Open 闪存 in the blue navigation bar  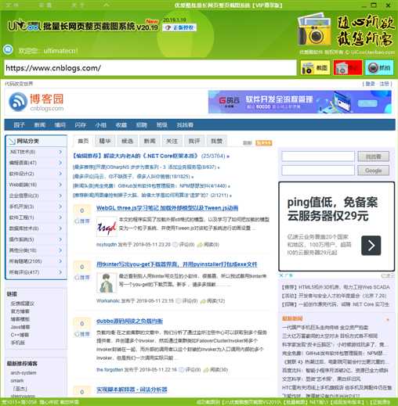[x=80, y=125]
